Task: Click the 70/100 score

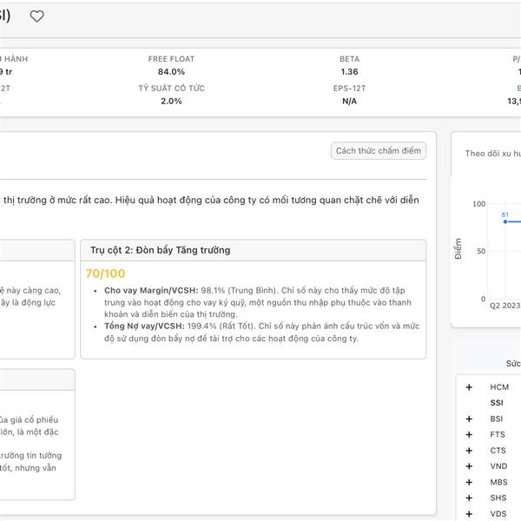Action: click(105, 274)
